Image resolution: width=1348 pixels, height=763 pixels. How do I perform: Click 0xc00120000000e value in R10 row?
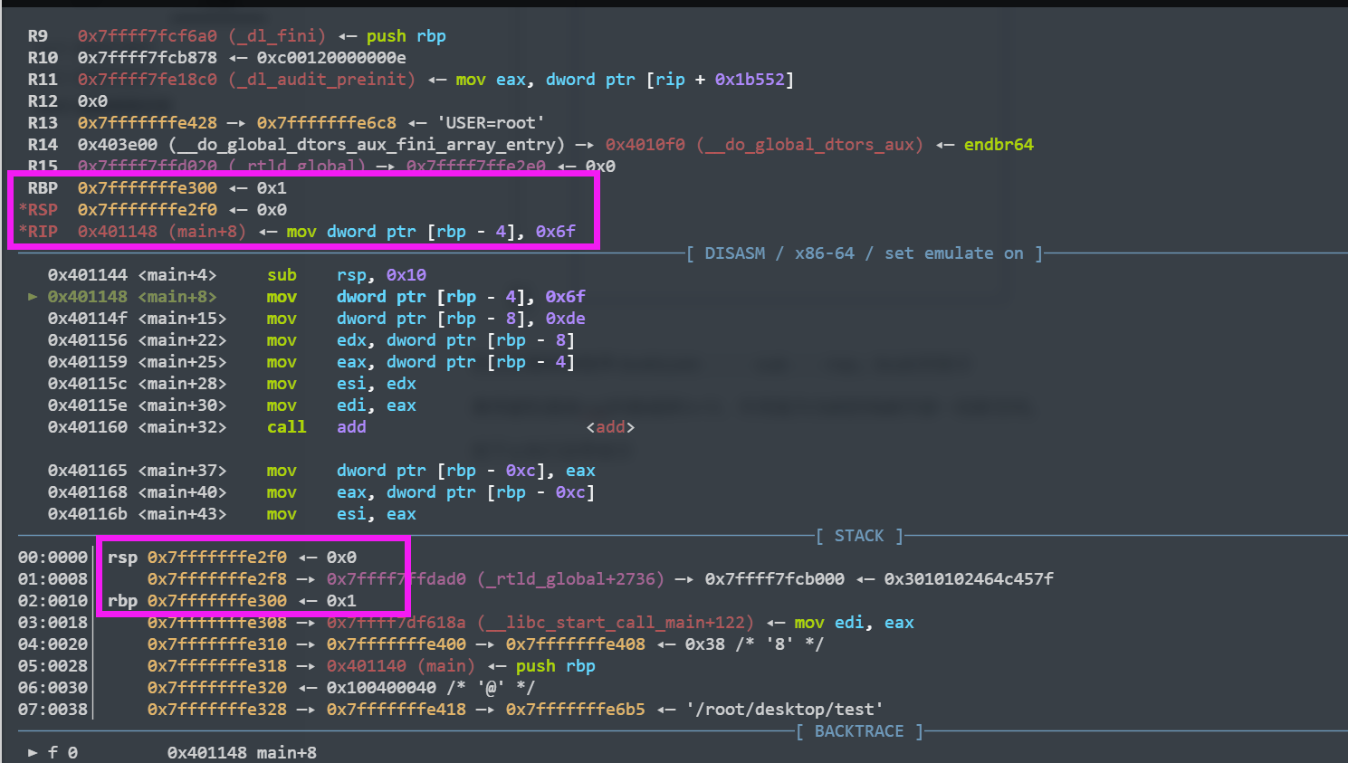tap(331, 58)
